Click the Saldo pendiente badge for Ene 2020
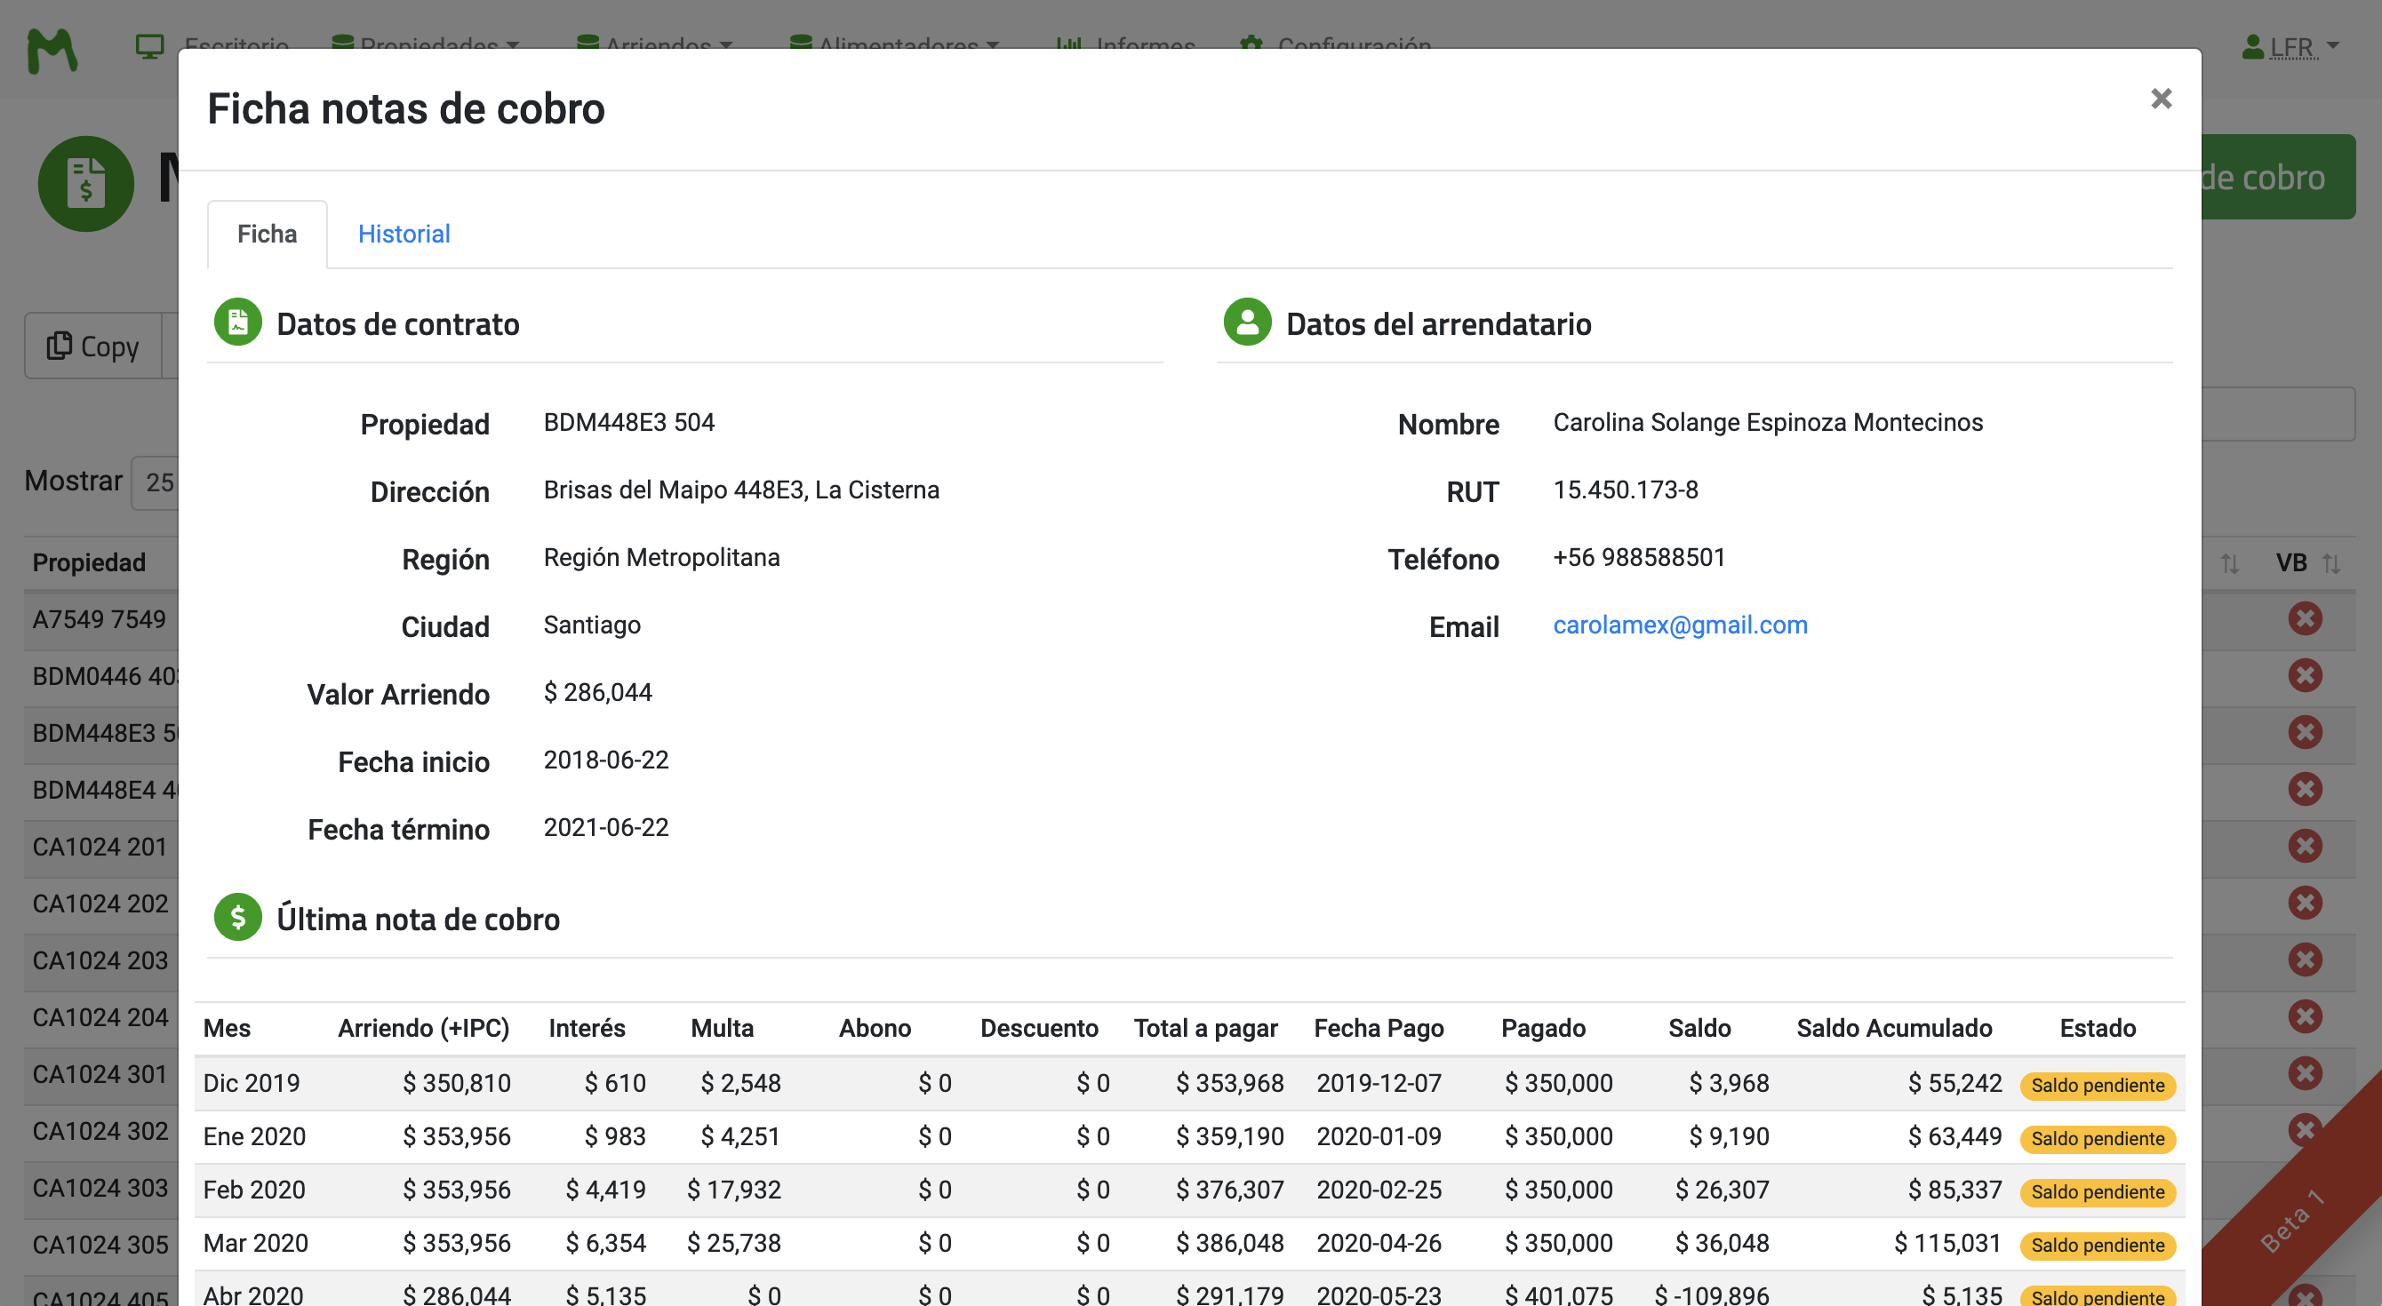2382x1306 pixels. click(x=2098, y=1139)
